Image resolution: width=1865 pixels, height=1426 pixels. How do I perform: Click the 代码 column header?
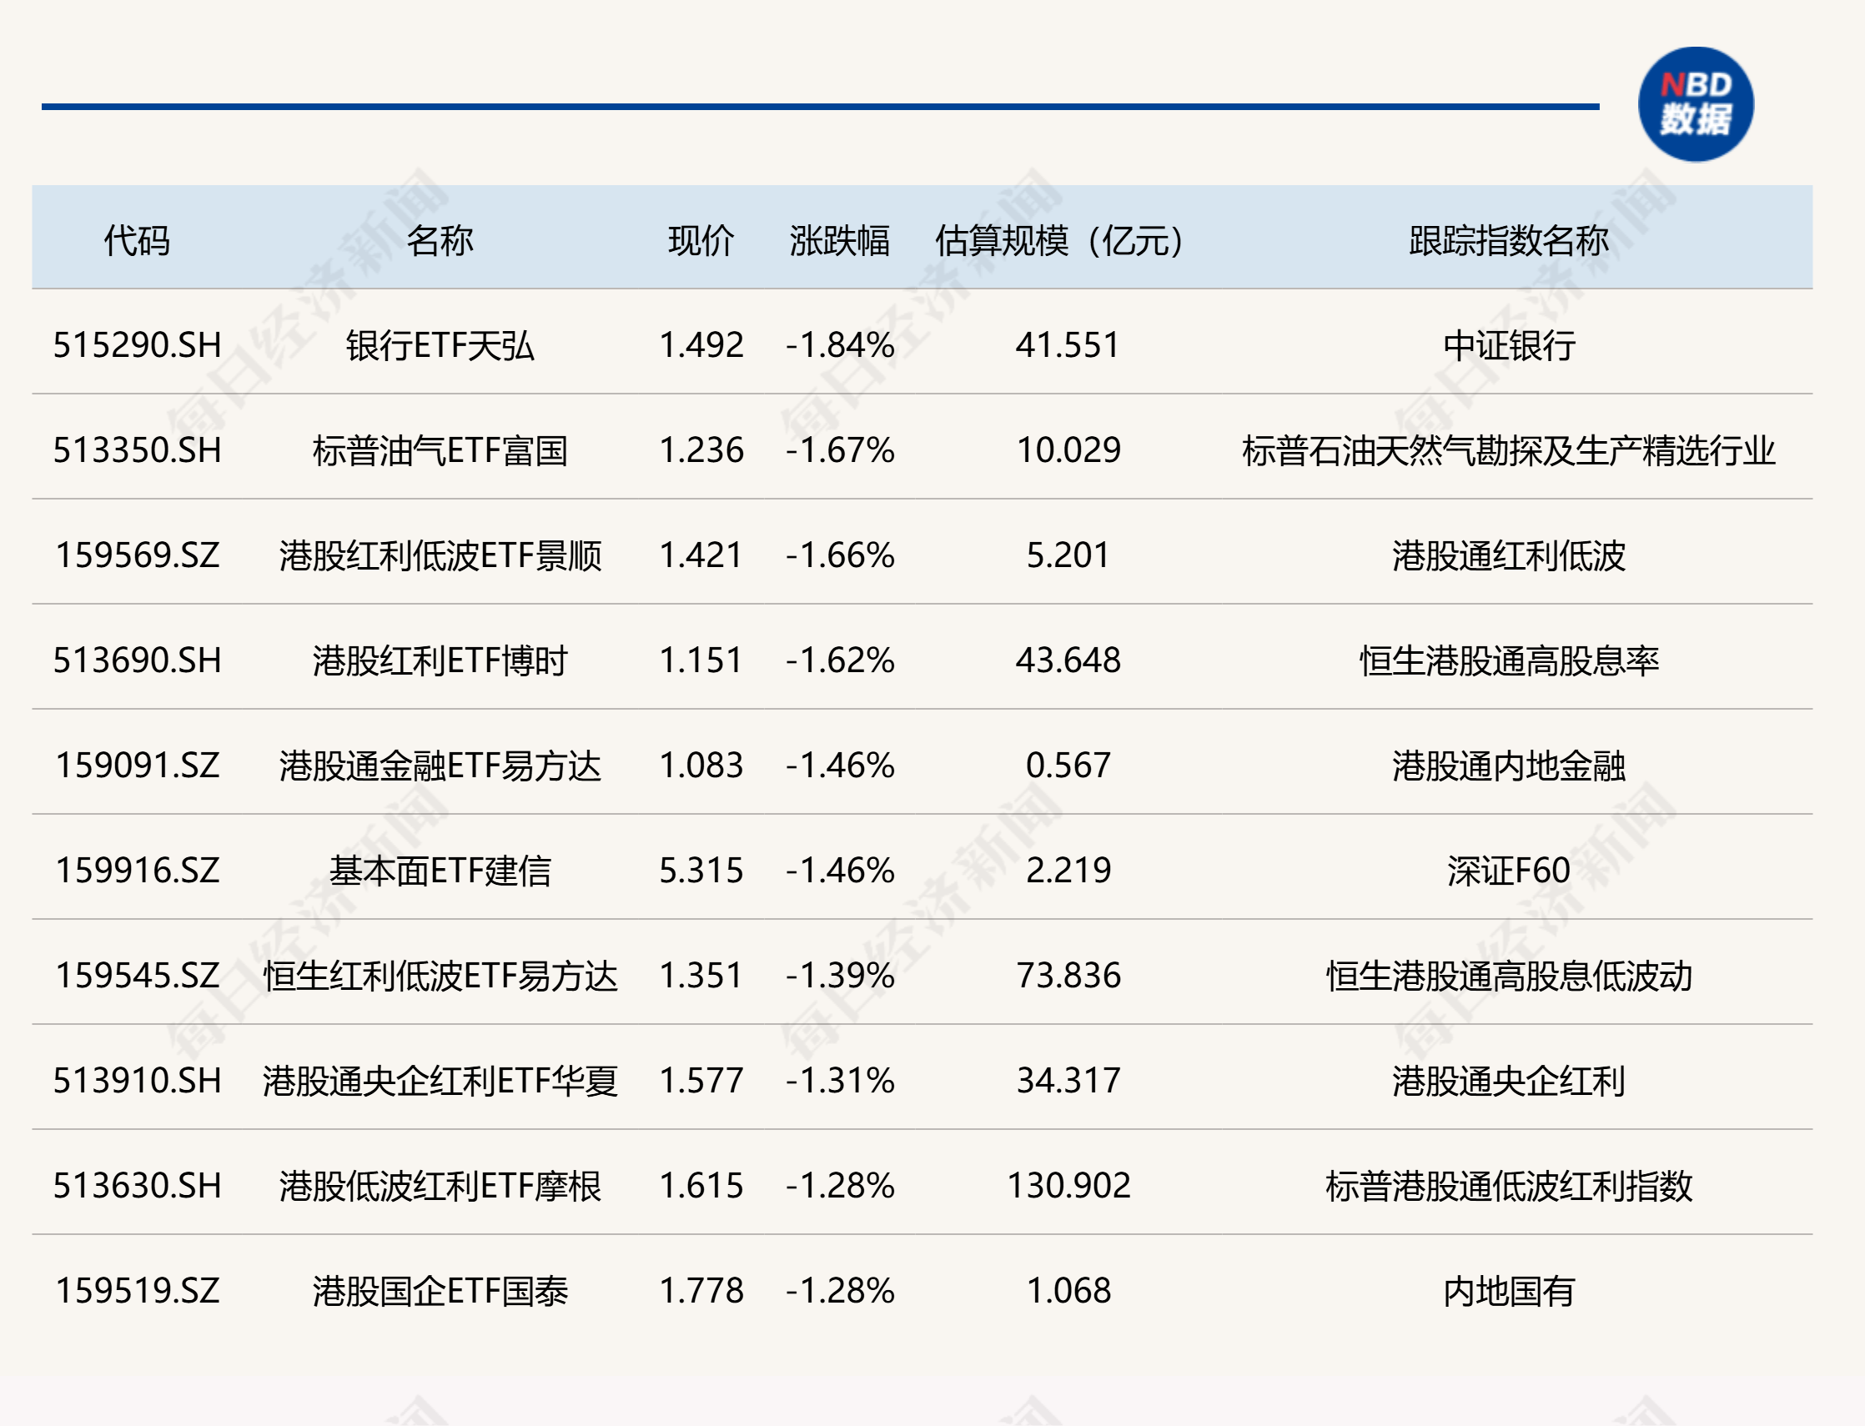click(137, 241)
